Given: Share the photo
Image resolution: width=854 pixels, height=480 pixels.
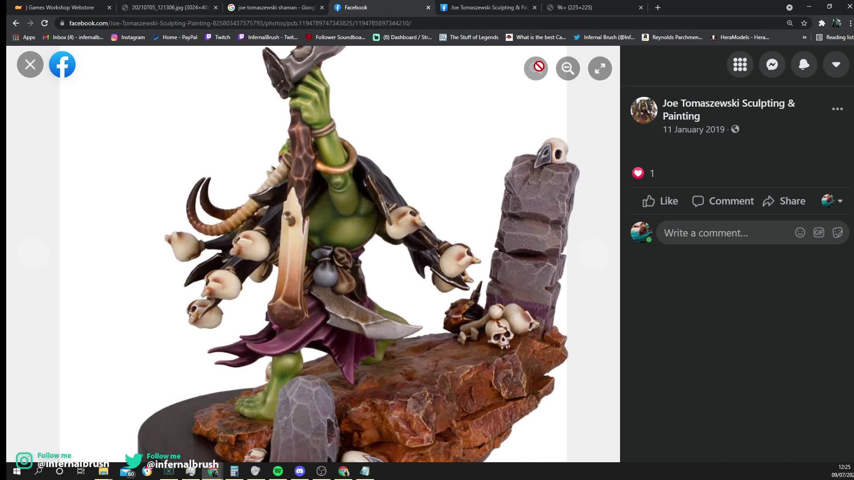Looking at the screenshot, I should [x=784, y=201].
